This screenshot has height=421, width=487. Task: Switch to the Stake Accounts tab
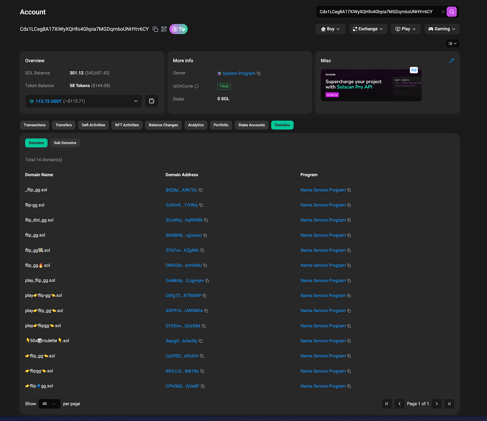coord(252,125)
